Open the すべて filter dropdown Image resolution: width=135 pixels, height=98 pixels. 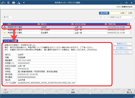[x=8, y=17]
